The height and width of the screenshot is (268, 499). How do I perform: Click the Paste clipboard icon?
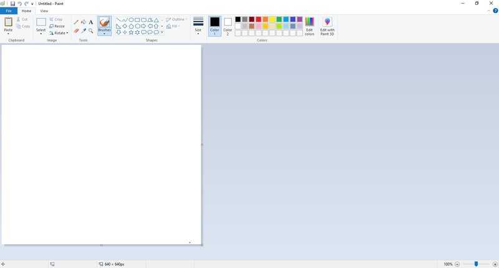click(x=8, y=22)
